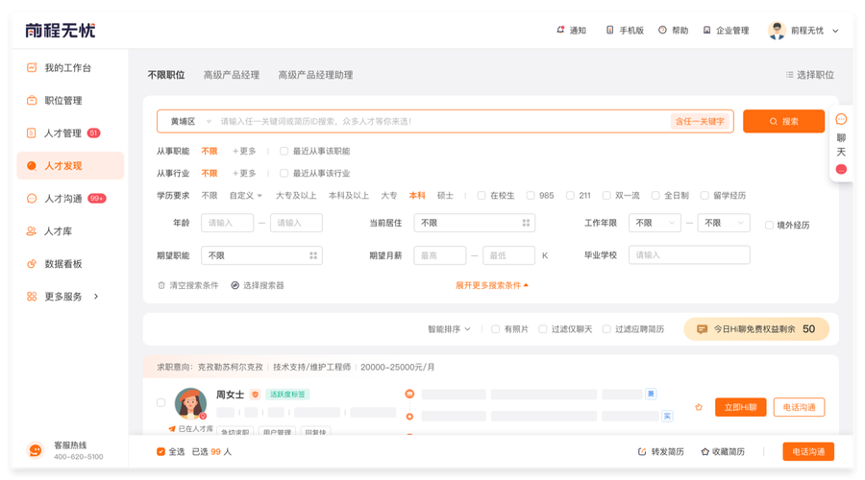Click +更多 link in 从事职能 row
This screenshot has height=480, width=865.
click(244, 151)
